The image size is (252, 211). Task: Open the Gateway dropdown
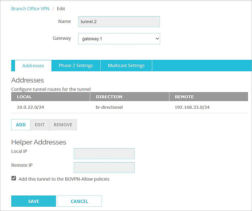click(119, 38)
